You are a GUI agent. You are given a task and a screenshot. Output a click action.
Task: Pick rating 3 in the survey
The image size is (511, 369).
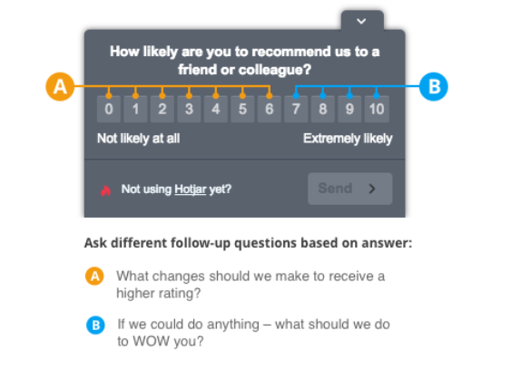coord(189,109)
